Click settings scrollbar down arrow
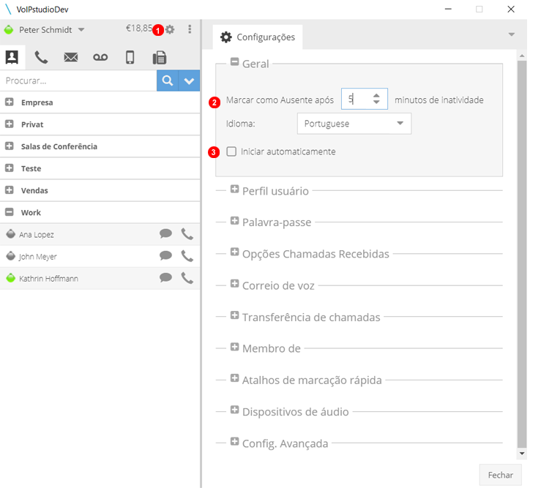 click(x=522, y=454)
